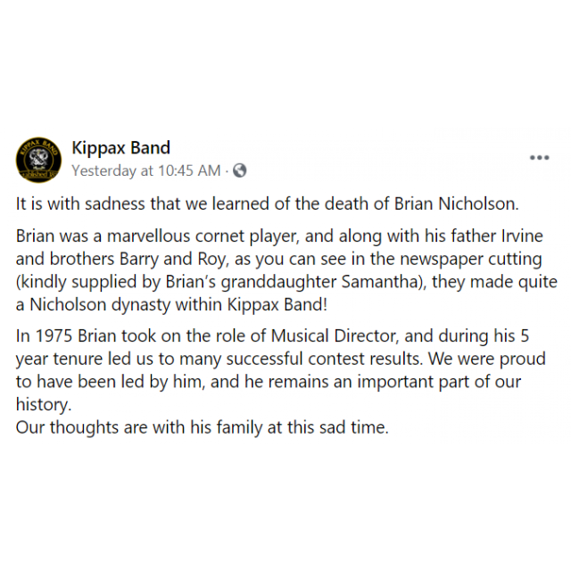Open the "Yesterday at 10:45 AM" timestamp
Image resolution: width=571 pixels, height=571 pixels.
click(145, 170)
